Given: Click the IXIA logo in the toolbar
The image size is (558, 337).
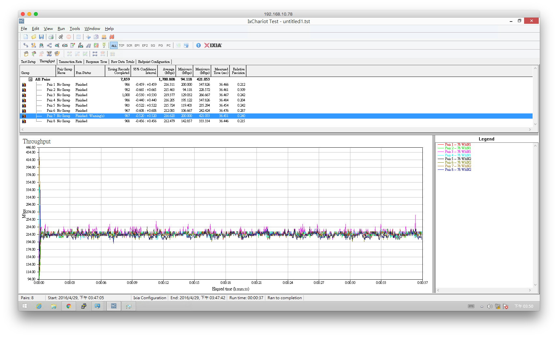Looking at the screenshot, I should point(213,45).
